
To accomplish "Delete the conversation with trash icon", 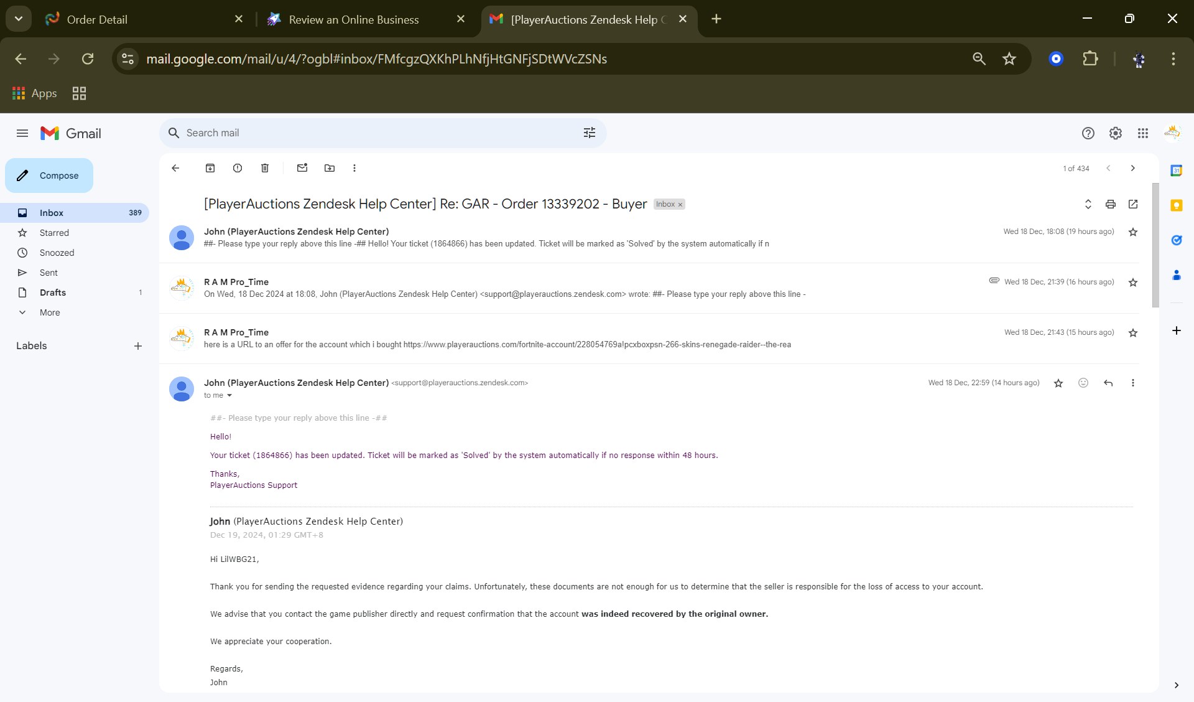I will (x=265, y=168).
